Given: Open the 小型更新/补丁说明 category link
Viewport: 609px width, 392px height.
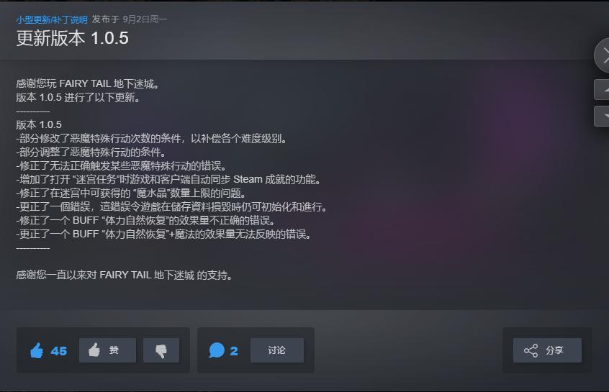Looking at the screenshot, I should [52, 19].
